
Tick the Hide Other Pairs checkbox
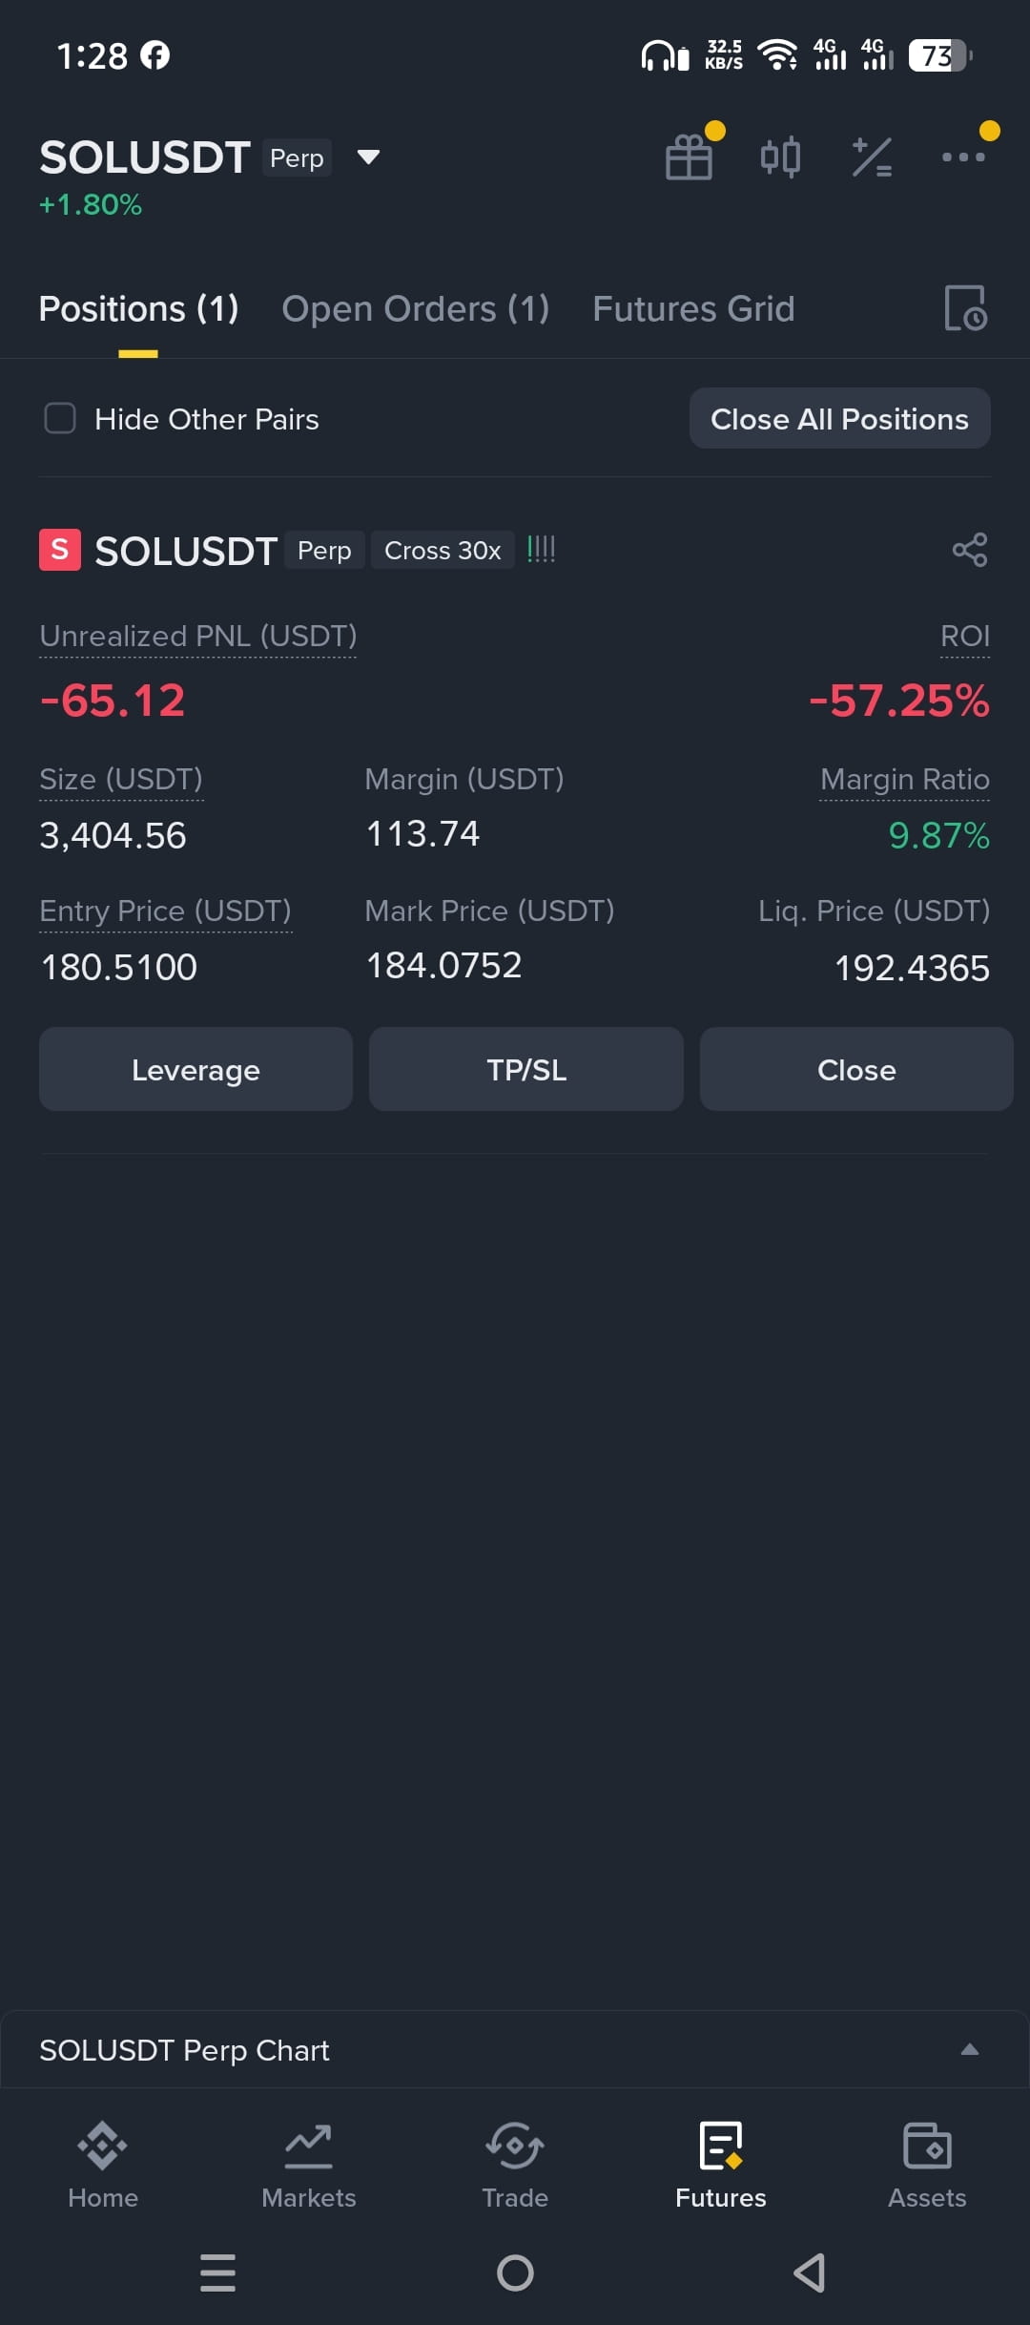tap(60, 418)
